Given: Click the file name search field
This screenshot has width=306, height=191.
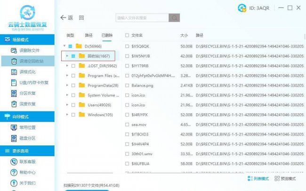Looking at the screenshot, I should click(x=142, y=18).
